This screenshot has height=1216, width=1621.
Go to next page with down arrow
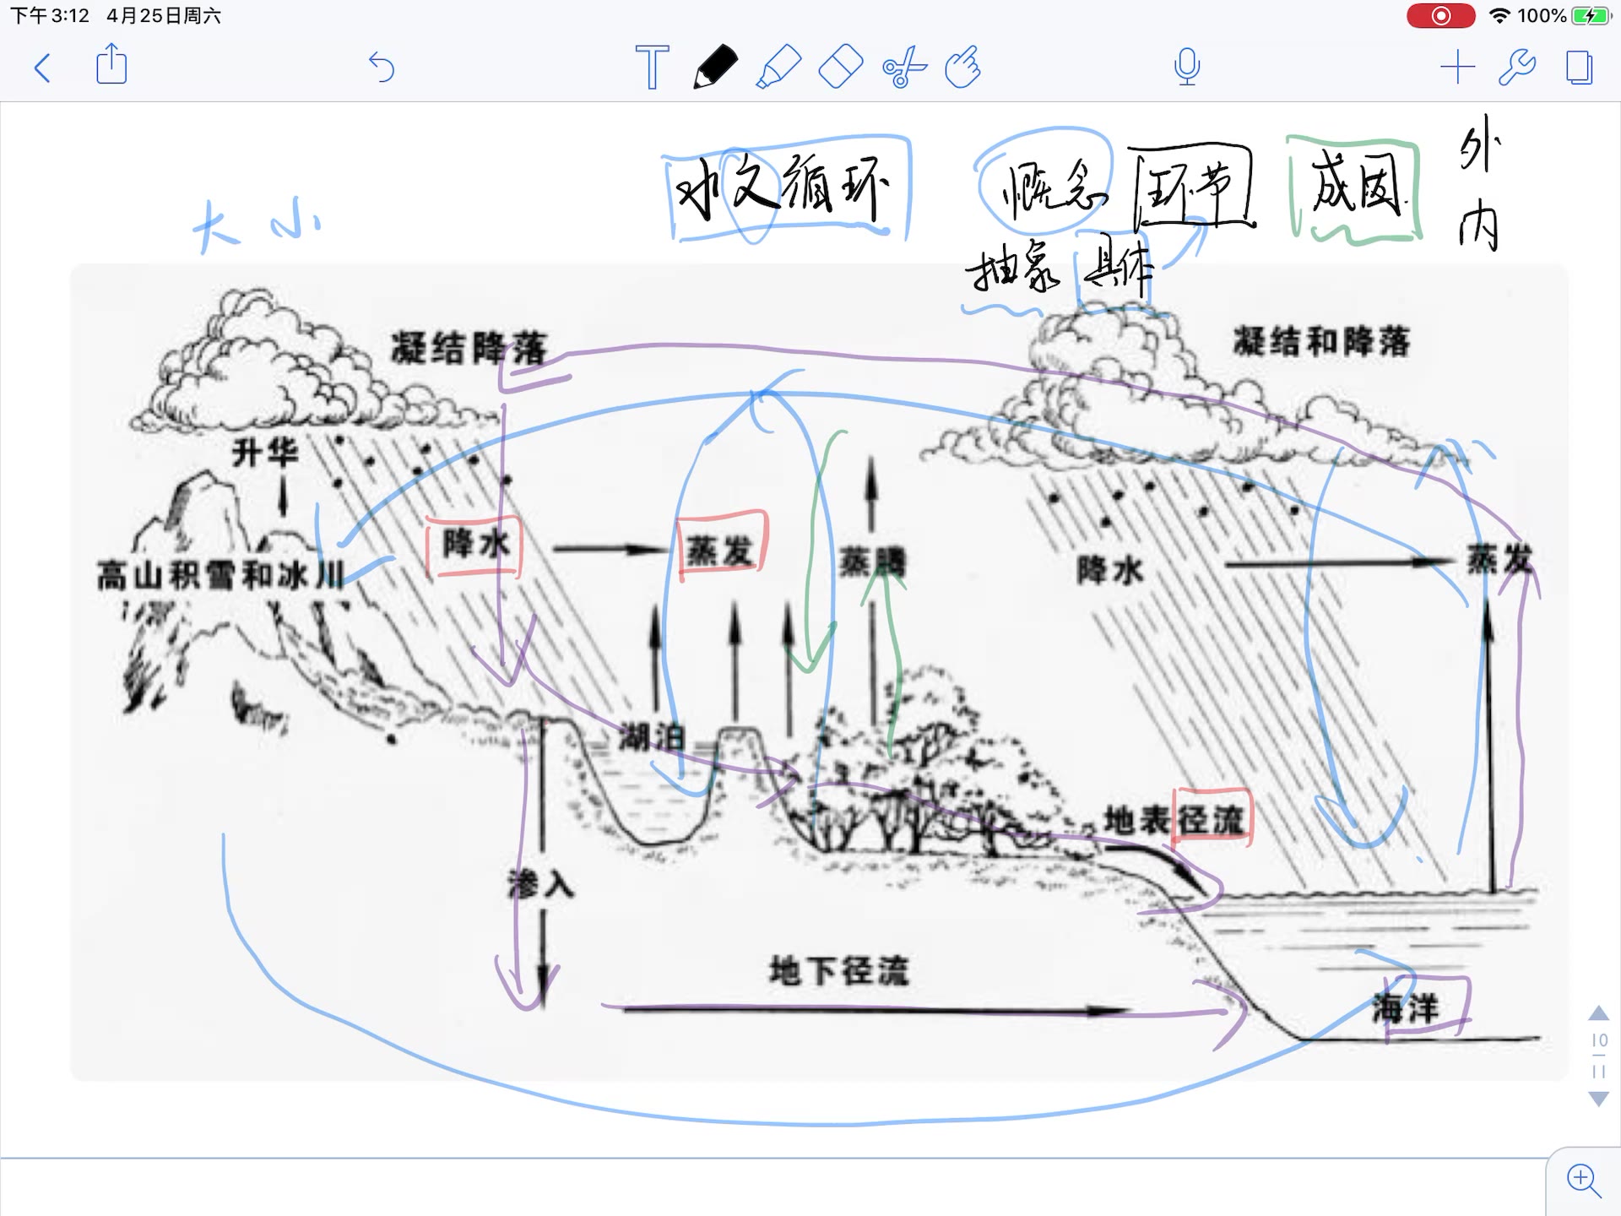(x=1598, y=1099)
